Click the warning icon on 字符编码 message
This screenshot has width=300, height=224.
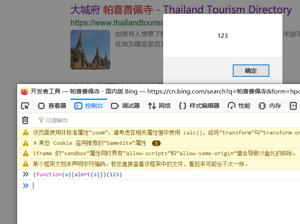click(x=25, y=164)
